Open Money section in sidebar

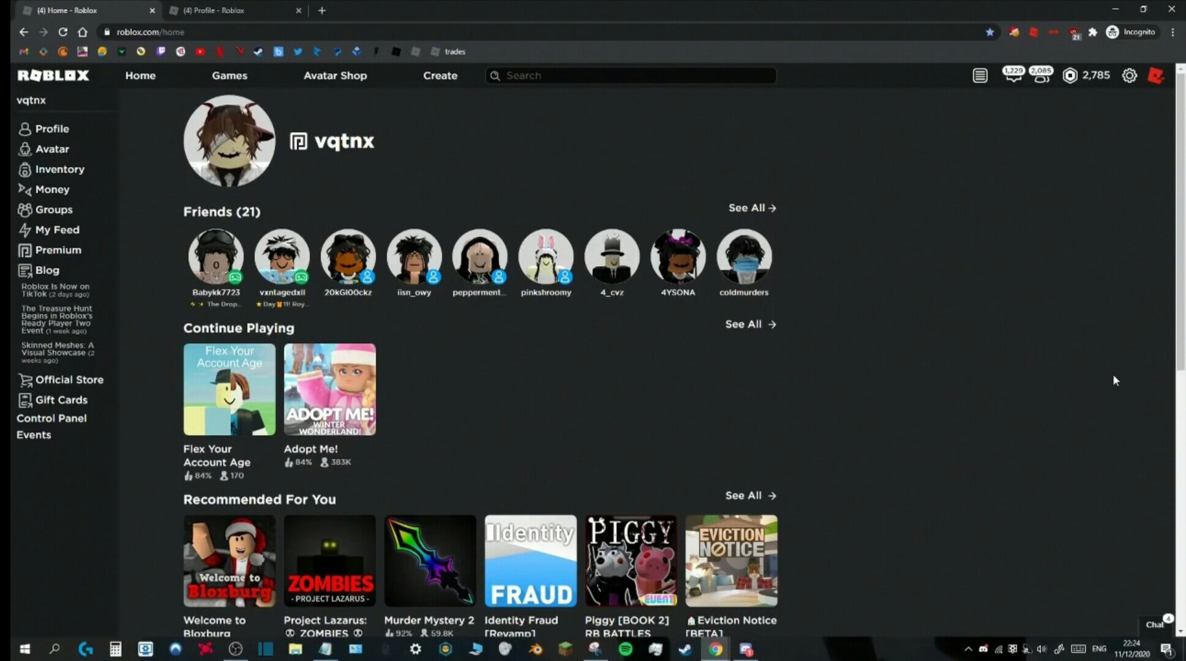(53, 189)
